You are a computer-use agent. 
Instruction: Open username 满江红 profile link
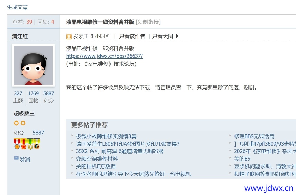[20, 36]
